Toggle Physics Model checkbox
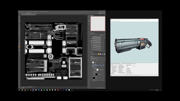 [x=126, y=65]
